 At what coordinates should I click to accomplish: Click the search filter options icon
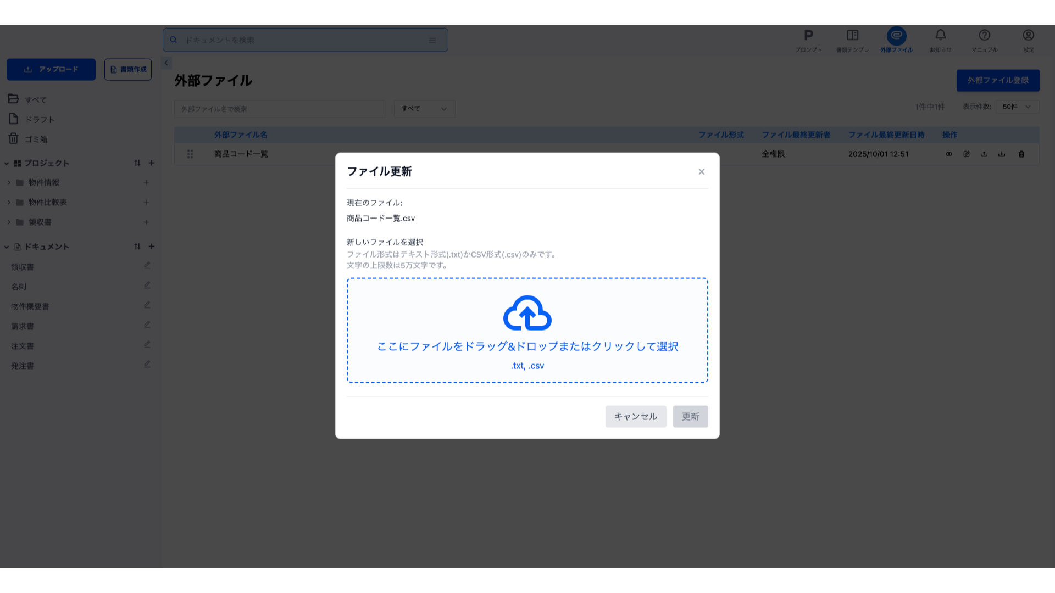coord(432,40)
